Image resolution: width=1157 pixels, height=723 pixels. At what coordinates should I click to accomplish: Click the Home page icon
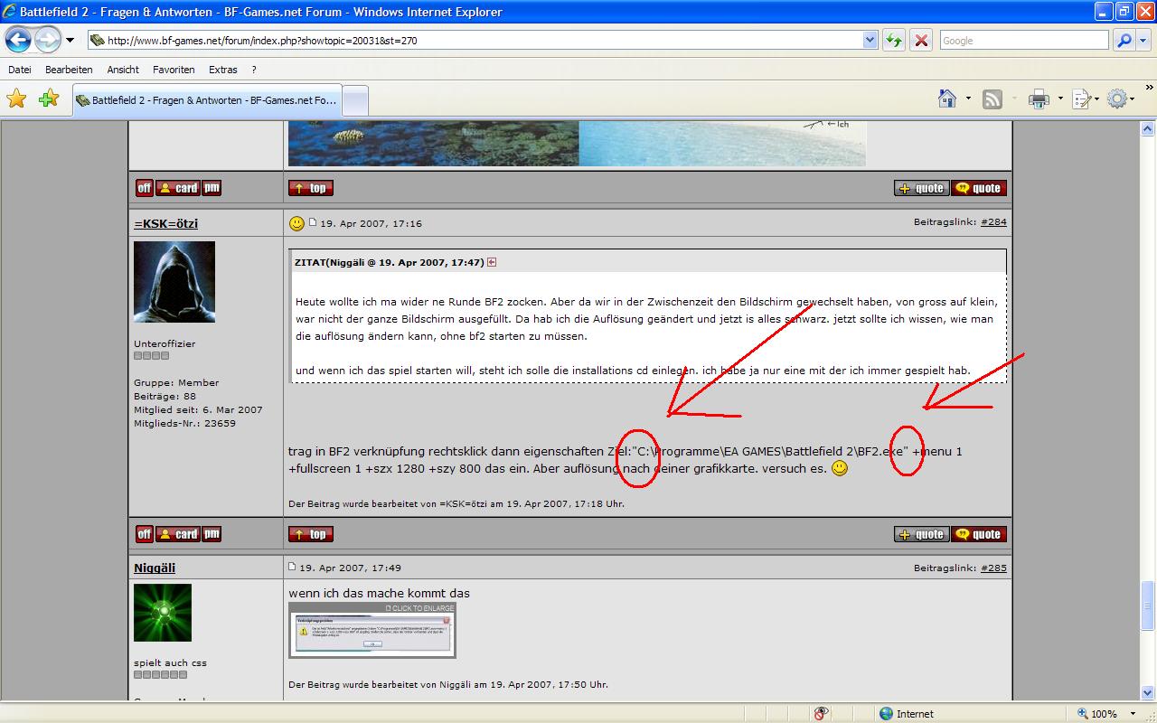(x=947, y=99)
